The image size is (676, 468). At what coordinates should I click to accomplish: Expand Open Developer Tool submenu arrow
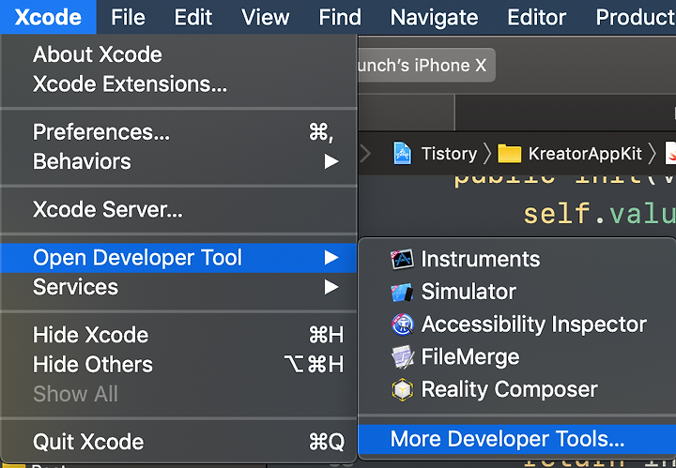331,258
